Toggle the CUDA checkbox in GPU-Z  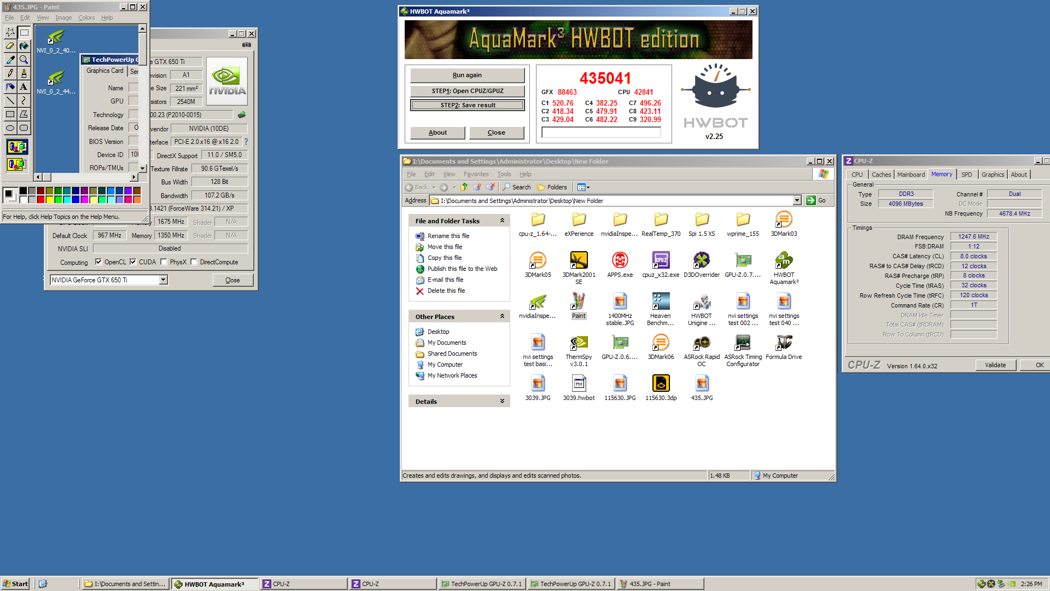(133, 262)
